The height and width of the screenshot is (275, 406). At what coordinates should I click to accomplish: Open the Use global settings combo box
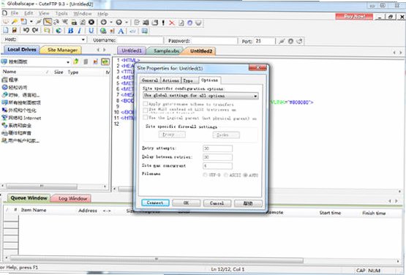(200, 96)
